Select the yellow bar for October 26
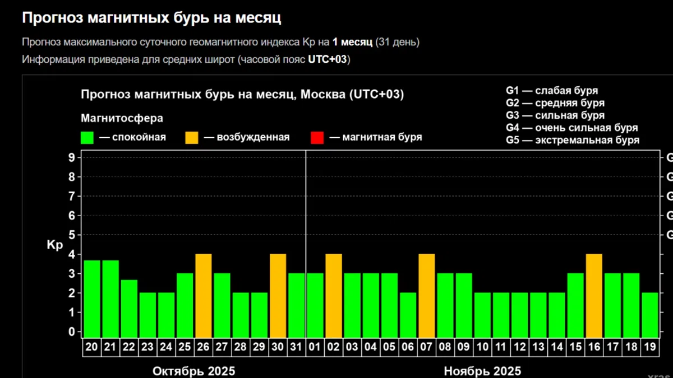Screen dimensions: 673x378 [203, 295]
